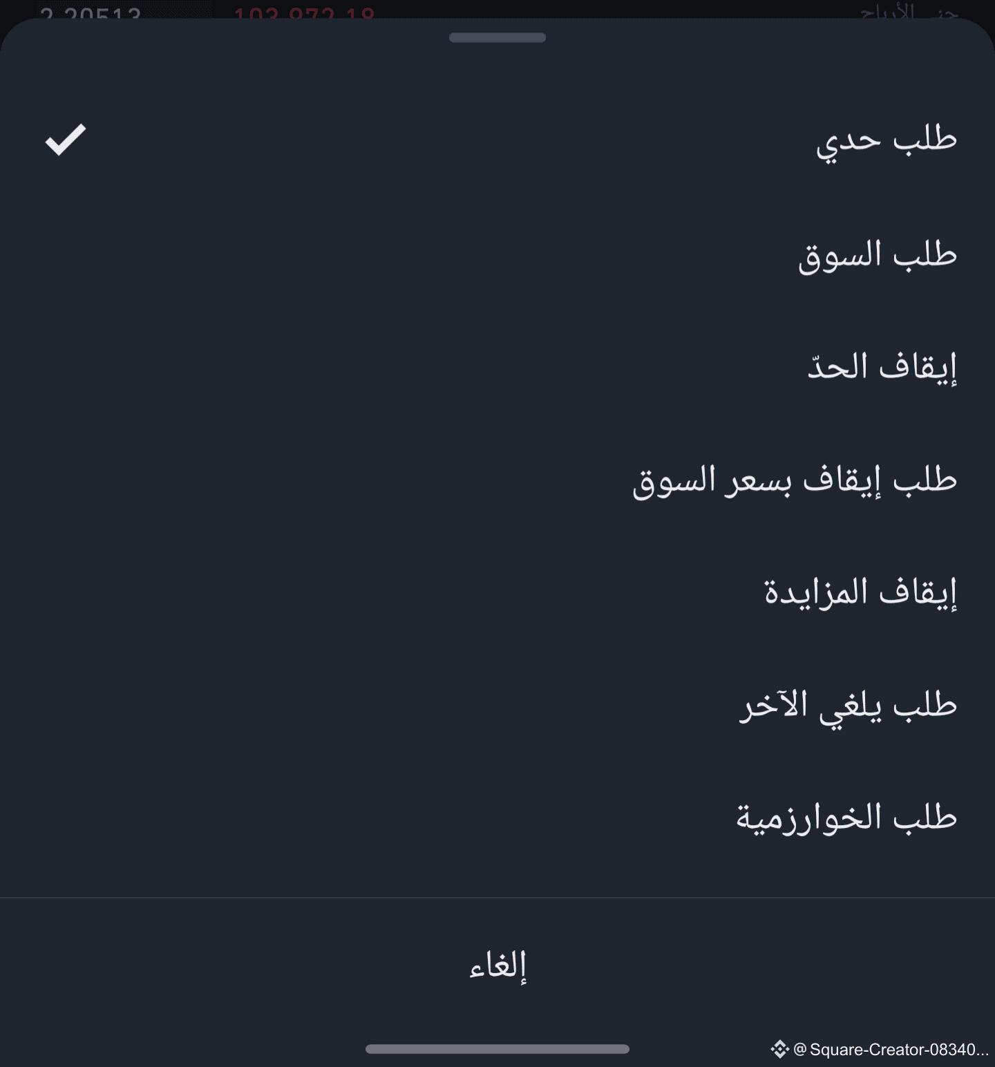
Task: Select طلب يلغي الآخر OCO order
Action: pos(497,704)
